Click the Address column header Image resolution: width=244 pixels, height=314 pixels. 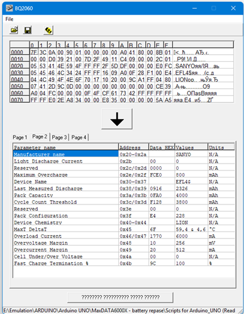click(x=134, y=147)
